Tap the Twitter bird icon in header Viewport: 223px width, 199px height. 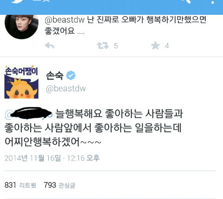[17, 1]
